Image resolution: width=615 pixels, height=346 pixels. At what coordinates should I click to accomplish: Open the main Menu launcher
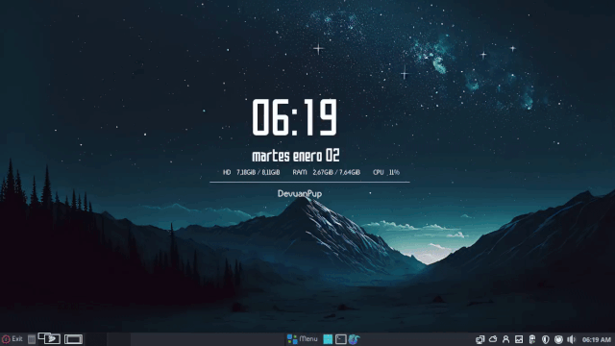pyautogui.click(x=303, y=339)
